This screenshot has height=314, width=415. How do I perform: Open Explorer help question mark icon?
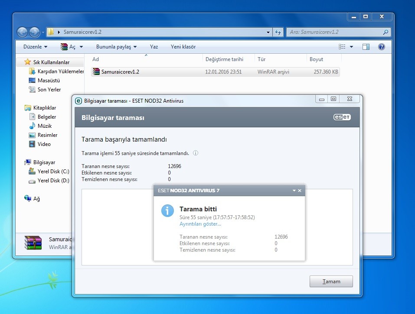tap(381, 47)
